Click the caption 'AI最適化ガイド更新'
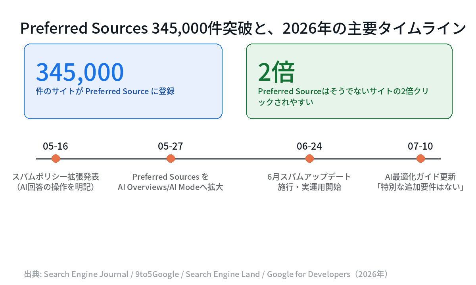Screen dimensions: 476x285 [420, 177]
